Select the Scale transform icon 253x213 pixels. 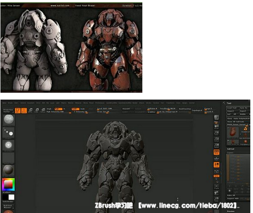pyautogui.click(x=37, y=110)
